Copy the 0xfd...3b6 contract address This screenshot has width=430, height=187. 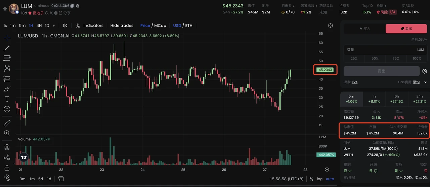72,6
